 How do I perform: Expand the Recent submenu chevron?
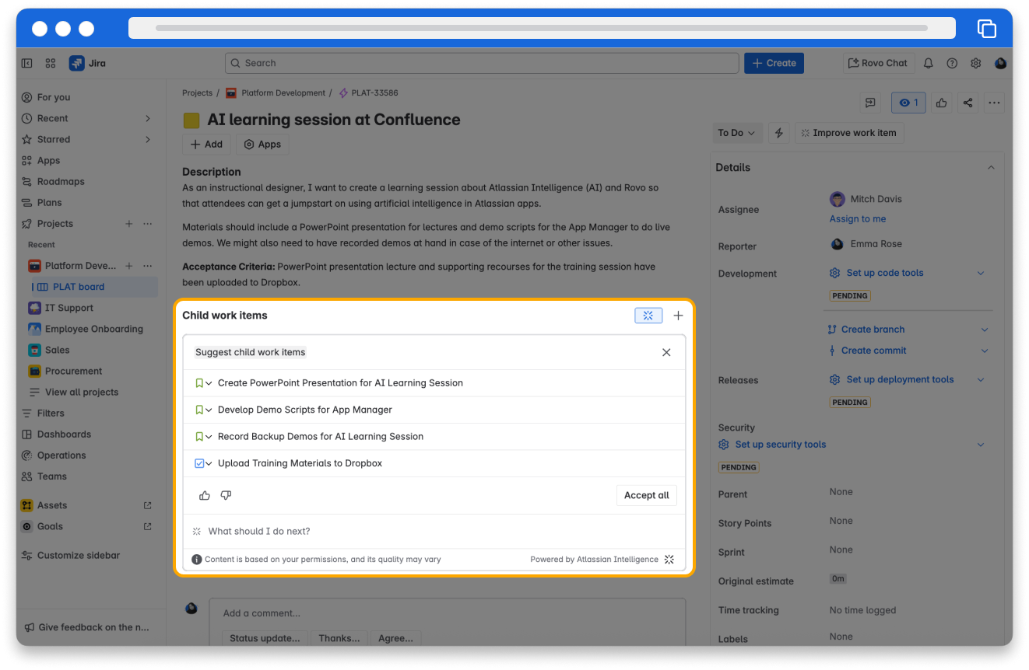click(x=148, y=118)
